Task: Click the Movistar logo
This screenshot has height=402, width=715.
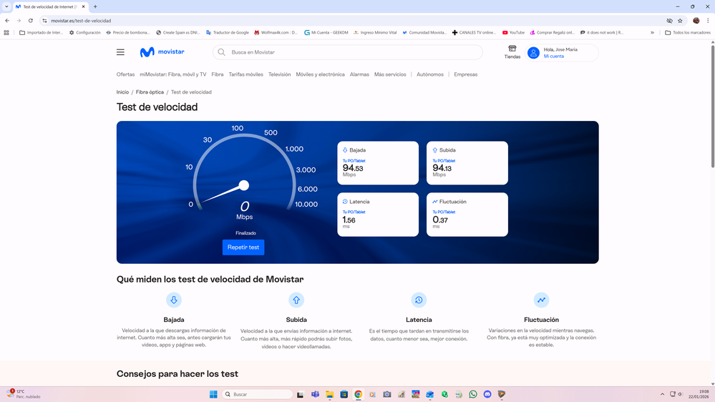Action: pyautogui.click(x=162, y=52)
